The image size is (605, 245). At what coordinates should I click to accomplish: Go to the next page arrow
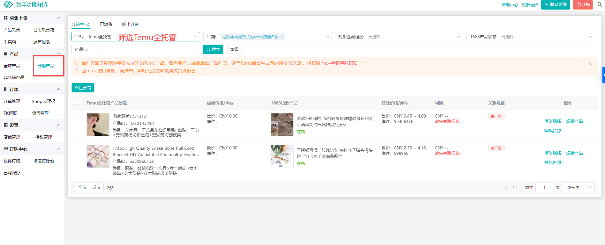point(521,187)
